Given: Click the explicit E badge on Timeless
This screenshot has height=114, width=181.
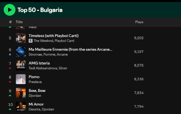Looking at the screenshot, I should pos(30,41).
